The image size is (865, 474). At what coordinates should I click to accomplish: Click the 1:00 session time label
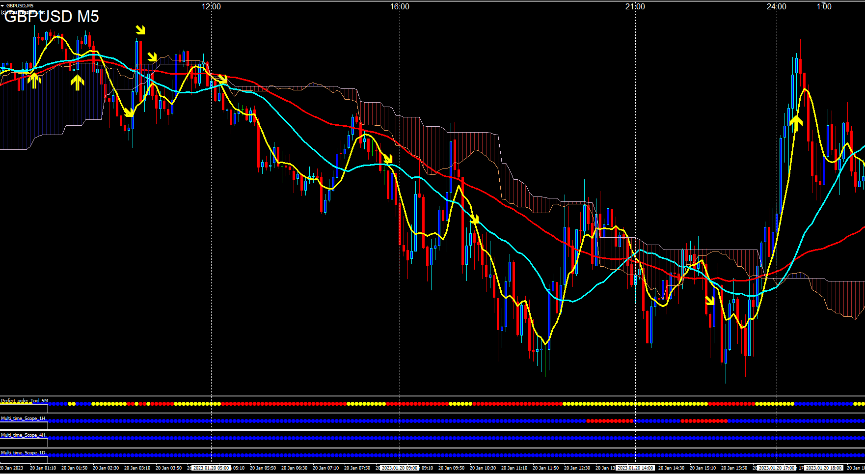tap(824, 6)
